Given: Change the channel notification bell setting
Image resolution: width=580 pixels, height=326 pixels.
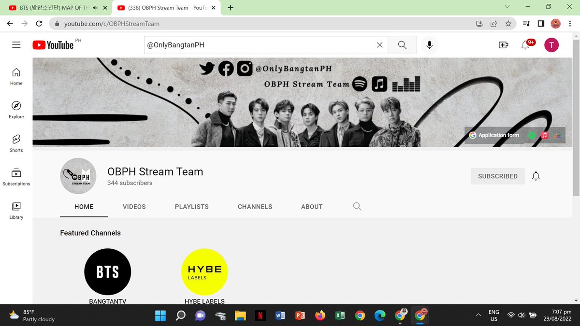Looking at the screenshot, I should point(536,176).
